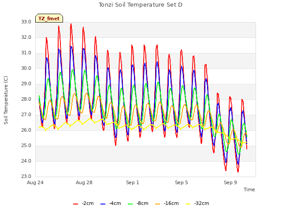Click the 30.0 y-axis tick label
Image resolution: width=282 pixels, height=212 pixels.
(26, 68)
